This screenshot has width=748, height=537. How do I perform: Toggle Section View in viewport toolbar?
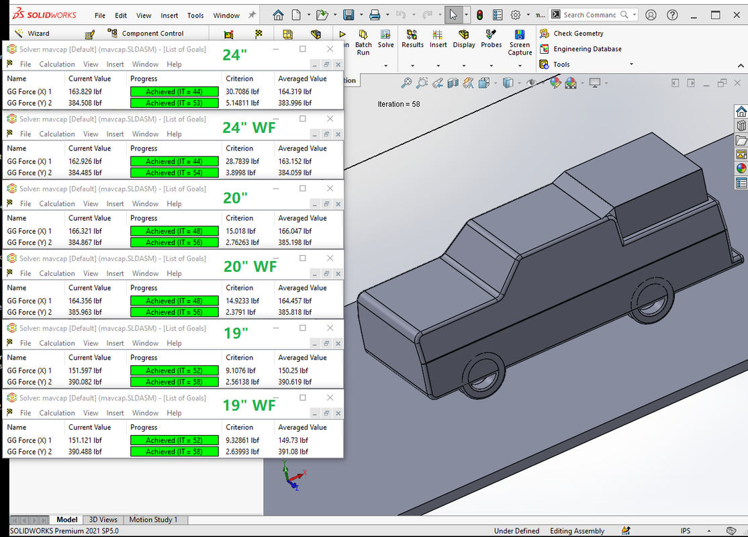453,83
